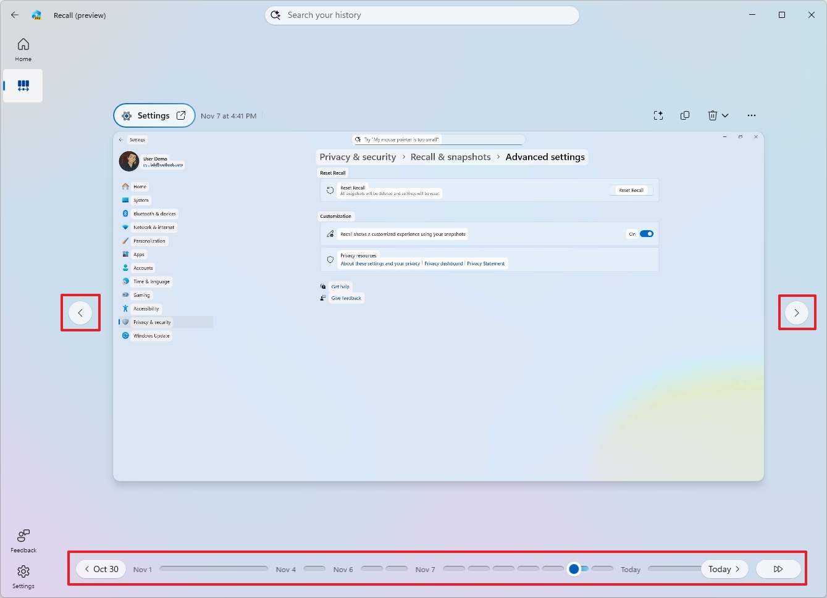
Task: Open the delete options dropdown chevron
Action: click(724, 115)
